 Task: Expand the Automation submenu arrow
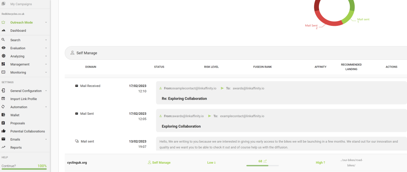pos(46,107)
